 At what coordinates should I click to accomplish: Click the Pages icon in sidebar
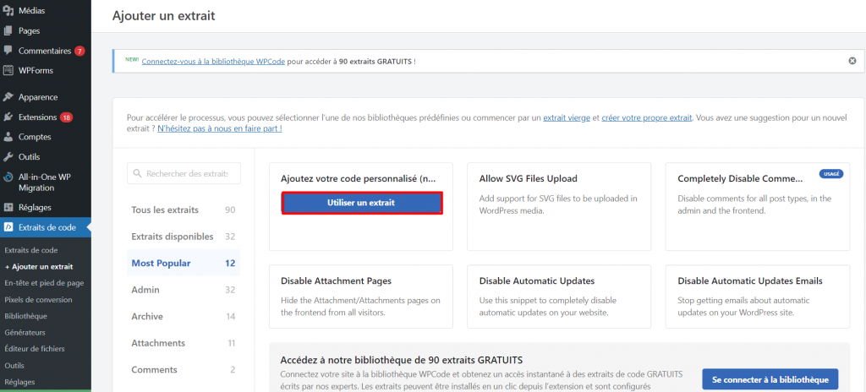click(x=8, y=31)
